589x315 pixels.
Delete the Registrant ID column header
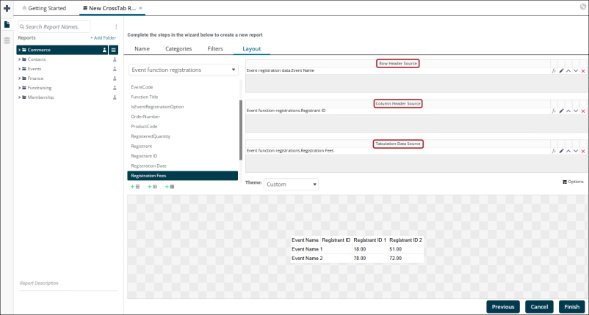point(583,111)
